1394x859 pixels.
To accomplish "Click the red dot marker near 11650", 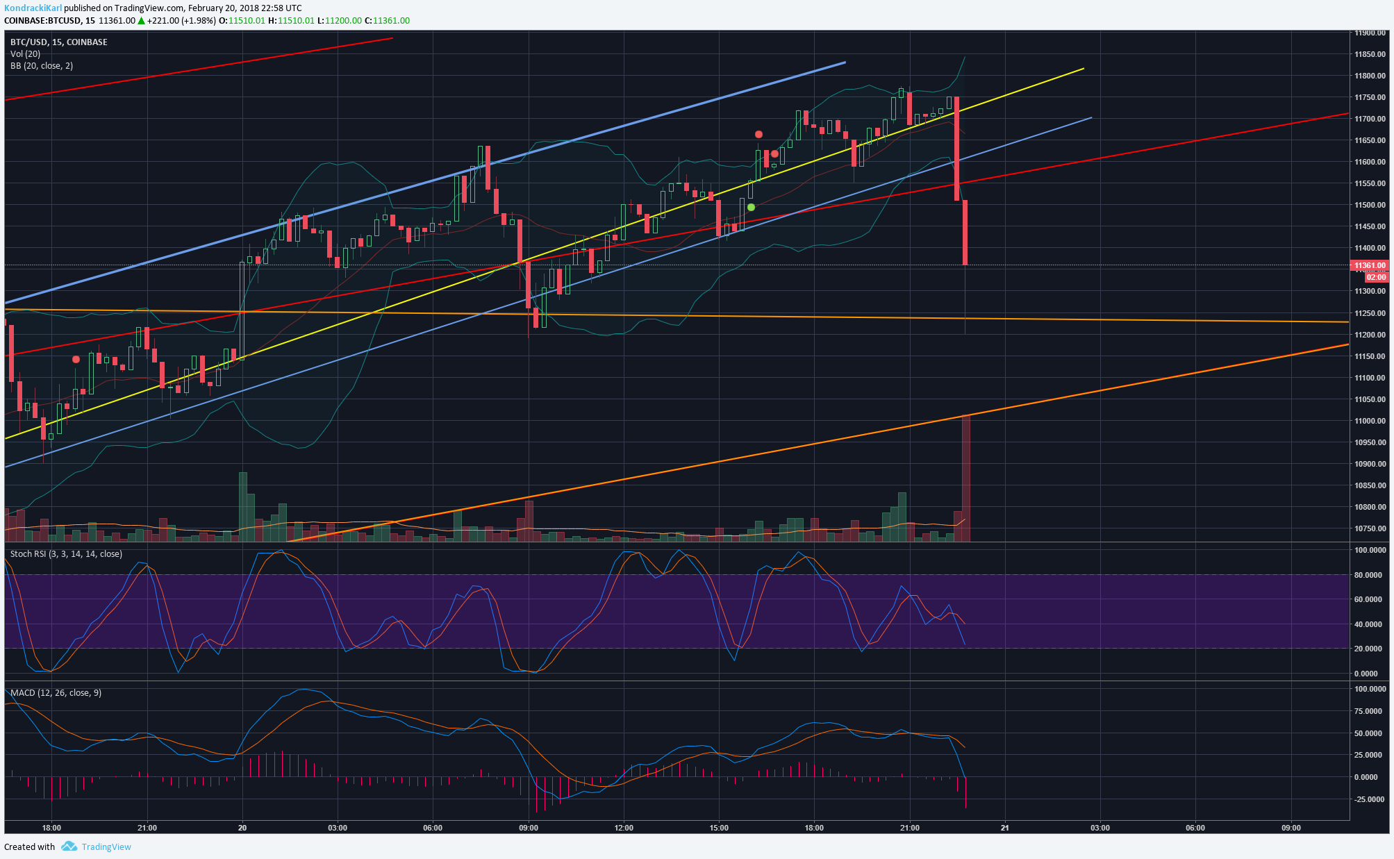I will coord(758,135).
